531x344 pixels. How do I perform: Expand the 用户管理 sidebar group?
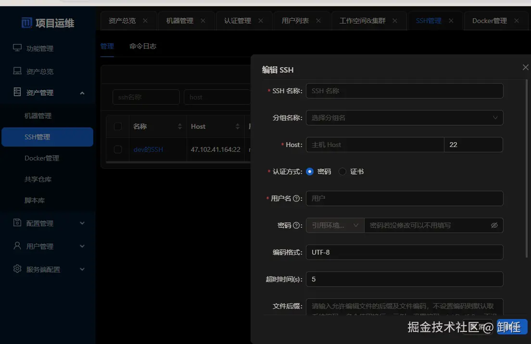pyautogui.click(x=82, y=246)
